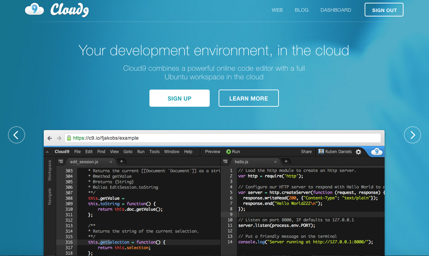Close the hello.js tab
Viewport: 429px width, 256px height.
coord(275,162)
